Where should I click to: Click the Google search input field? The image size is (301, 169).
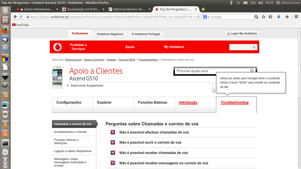[232, 17]
